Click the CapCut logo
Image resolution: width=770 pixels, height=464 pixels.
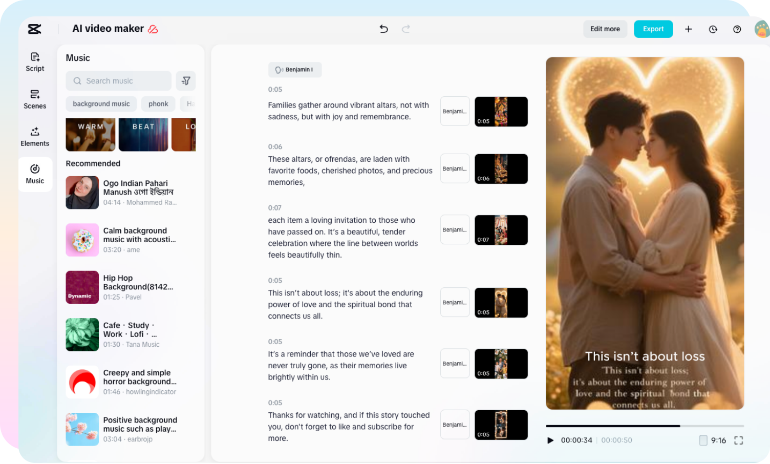coord(34,29)
